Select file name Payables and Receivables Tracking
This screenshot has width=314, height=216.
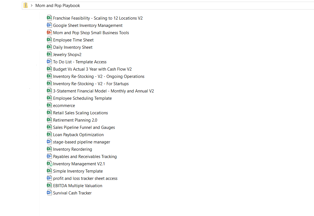click(85, 157)
